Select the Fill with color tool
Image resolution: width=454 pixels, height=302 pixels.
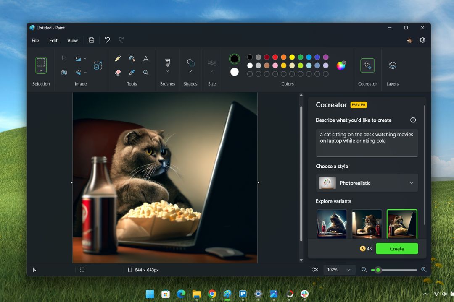click(131, 58)
